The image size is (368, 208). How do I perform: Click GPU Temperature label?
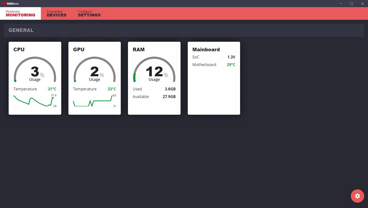[85, 89]
